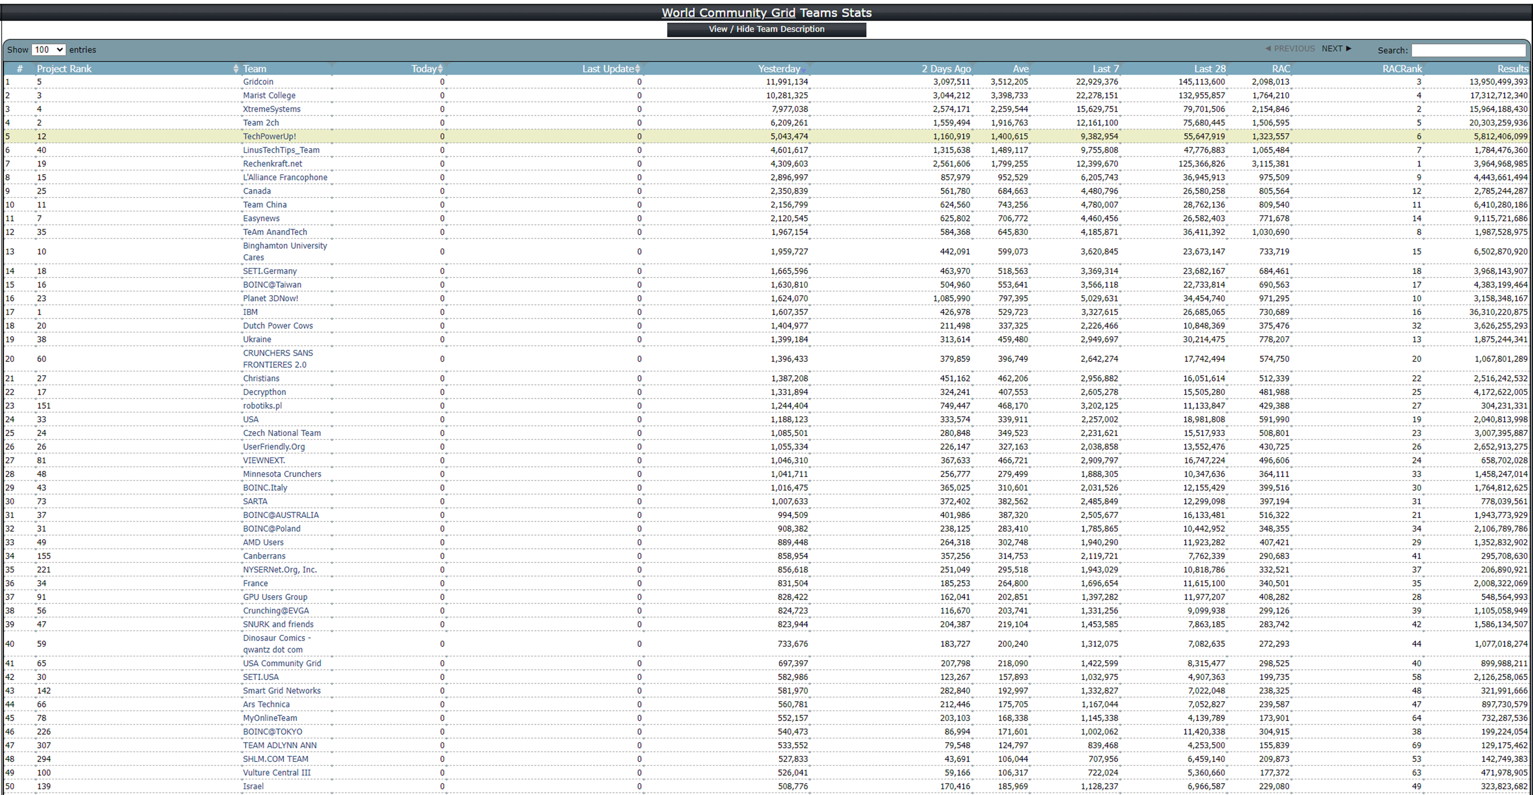Open the Minnesota Crunchers link
The image size is (1533, 795).
282,475
